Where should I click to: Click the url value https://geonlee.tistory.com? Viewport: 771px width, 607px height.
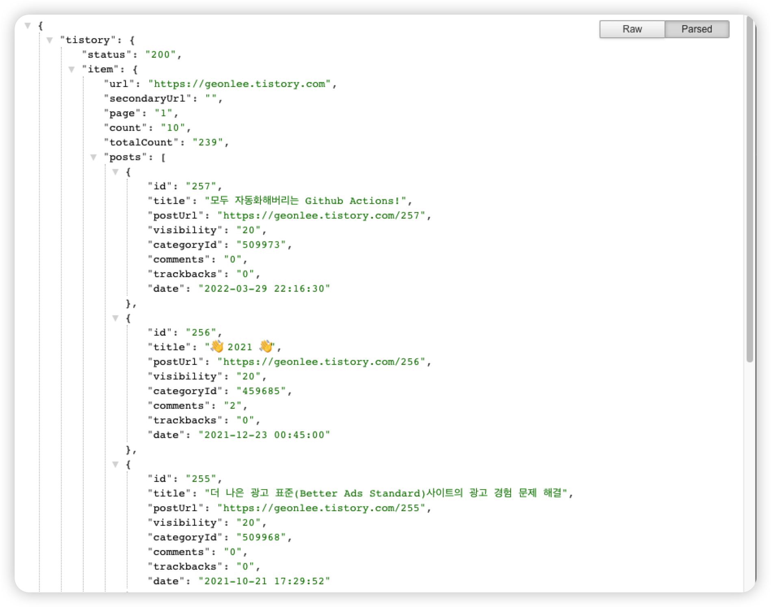click(239, 84)
